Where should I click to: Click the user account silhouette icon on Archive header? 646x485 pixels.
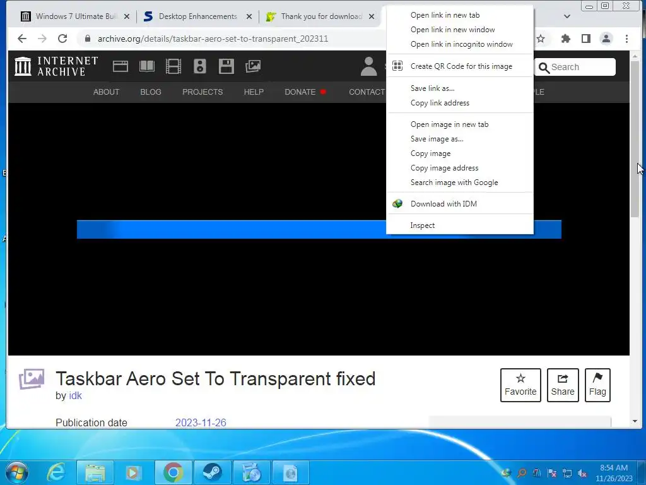pos(368,66)
